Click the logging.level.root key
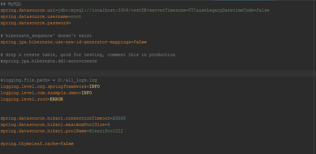316x154 pixels. [24, 99]
